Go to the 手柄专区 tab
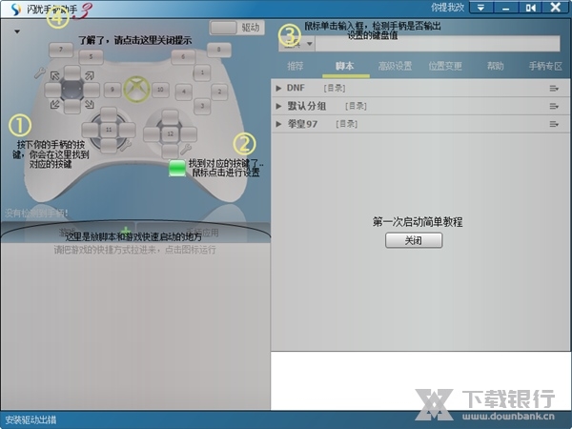The width and height of the screenshot is (572, 429). pyautogui.click(x=545, y=66)
